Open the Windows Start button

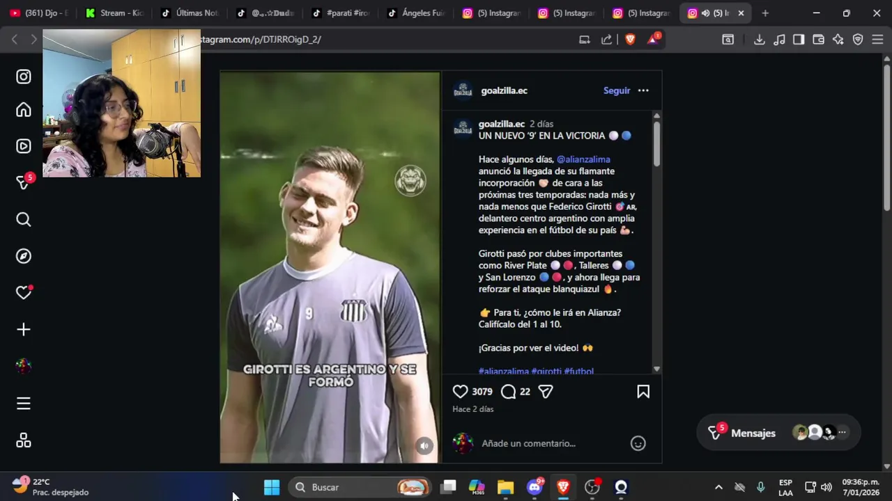[x=272, y=487]
